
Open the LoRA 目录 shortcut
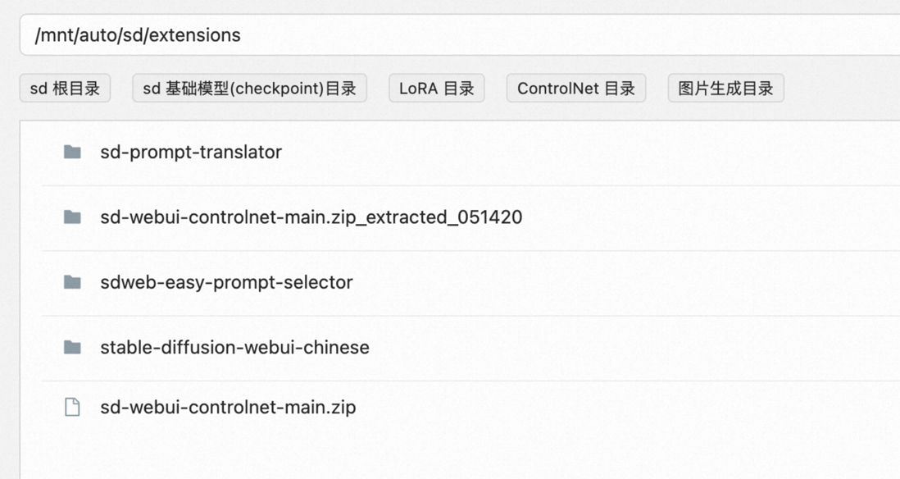pos(437,89)
